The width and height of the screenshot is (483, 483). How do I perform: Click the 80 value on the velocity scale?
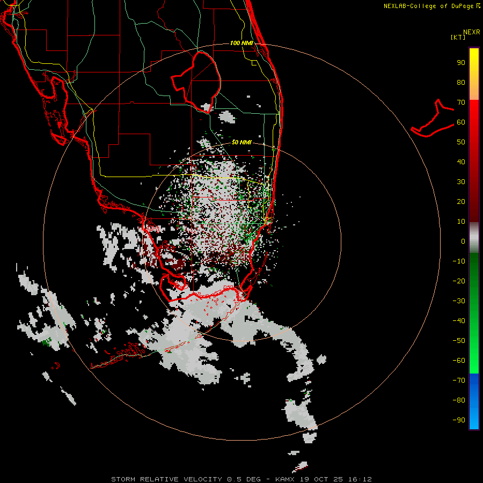coord(461,83)
